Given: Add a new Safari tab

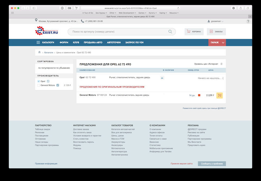Looking at the screenshot, I should [x=250, y=17].
